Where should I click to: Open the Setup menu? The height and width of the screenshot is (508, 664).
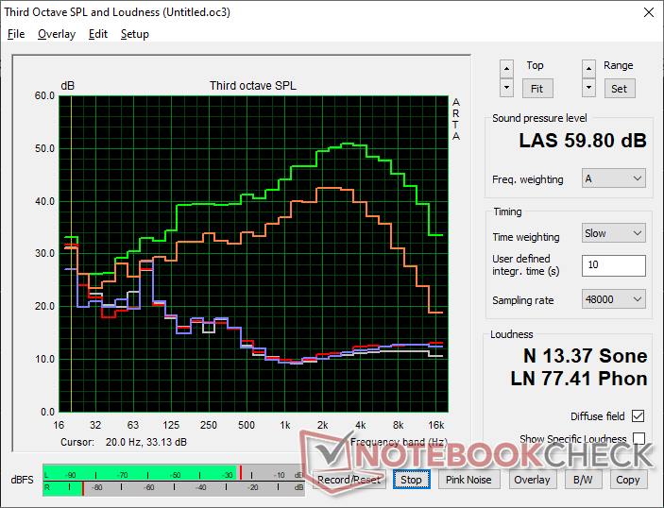tap(134, 34)
